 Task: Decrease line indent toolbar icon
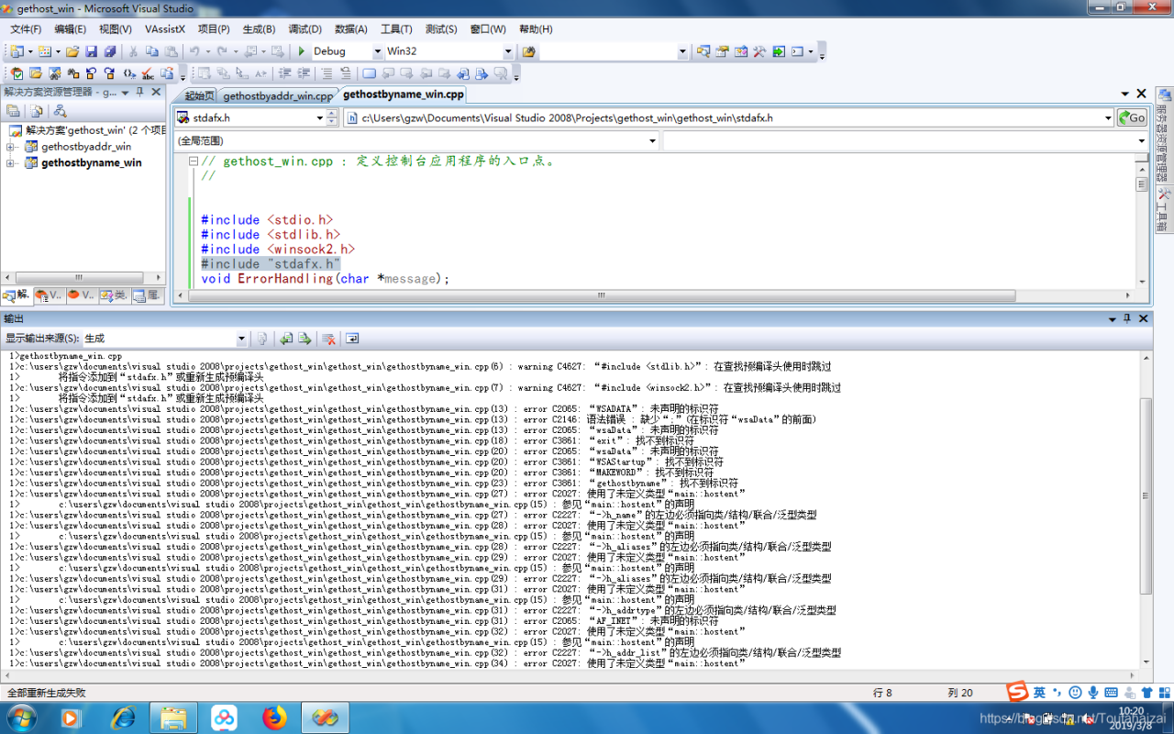pos(285,73)
